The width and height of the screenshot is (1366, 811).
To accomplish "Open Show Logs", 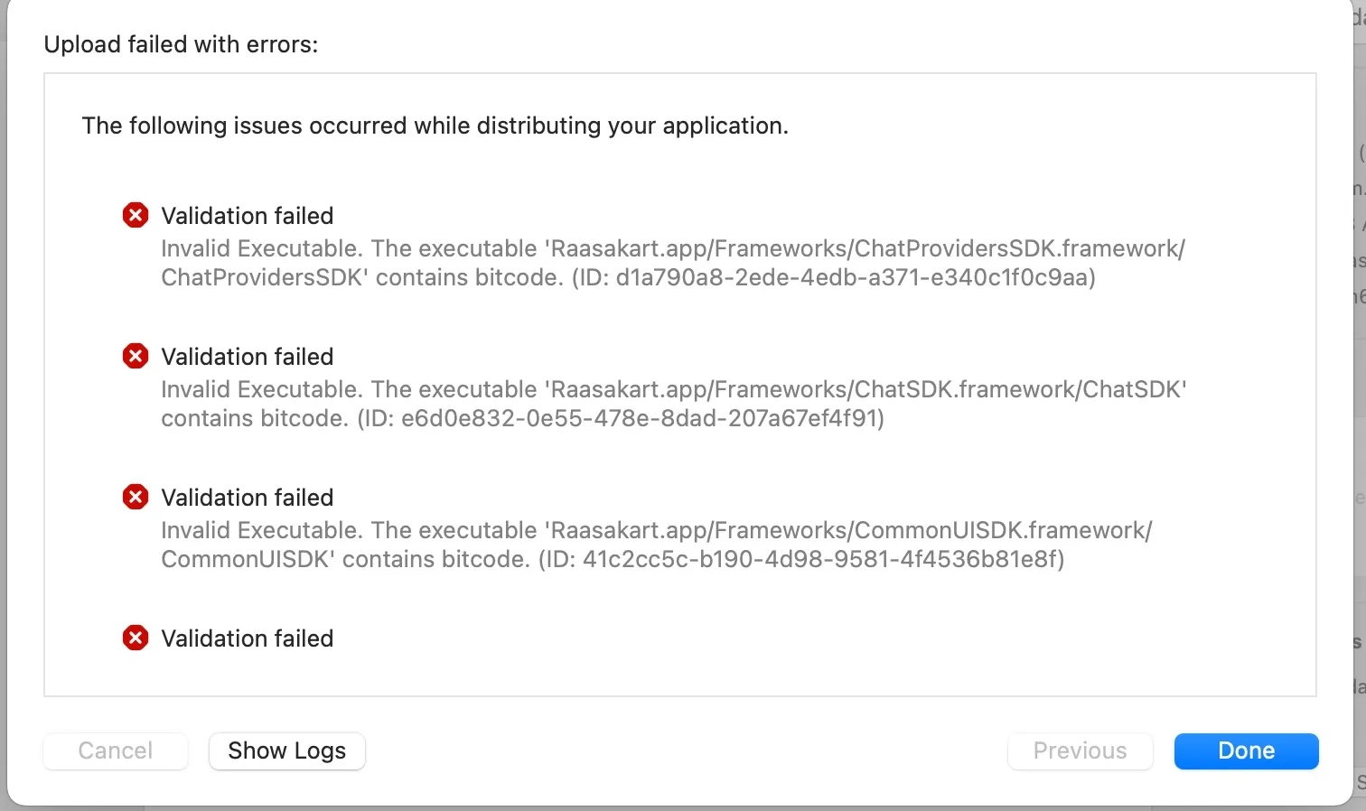I will [286, 750].
